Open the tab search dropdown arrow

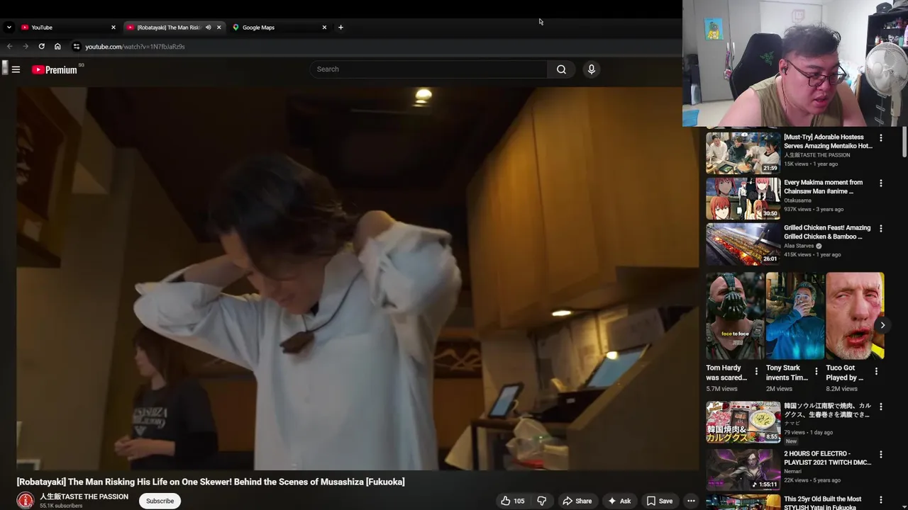[x=9, y=28]
